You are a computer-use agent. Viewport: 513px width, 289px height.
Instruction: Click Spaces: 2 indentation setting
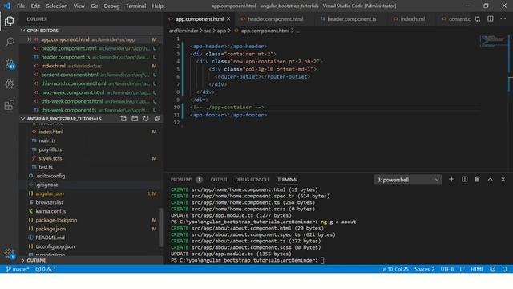tap(424, 269)
